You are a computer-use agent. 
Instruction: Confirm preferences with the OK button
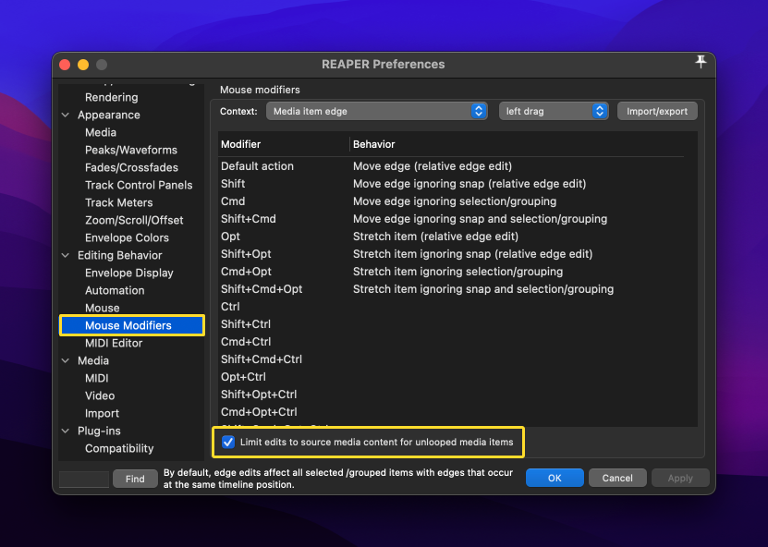tap(555, 478)
